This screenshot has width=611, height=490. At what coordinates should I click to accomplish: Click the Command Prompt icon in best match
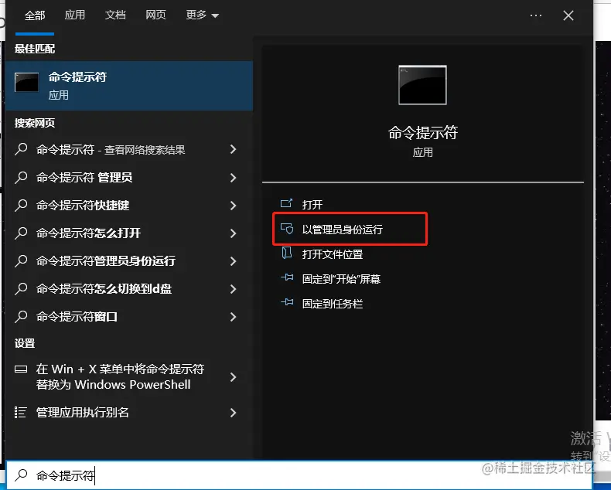coord(26,83)
